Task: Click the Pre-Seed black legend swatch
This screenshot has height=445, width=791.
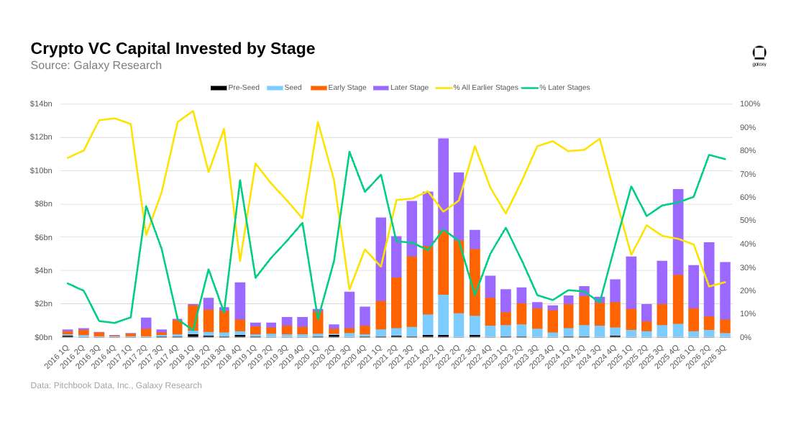Action: tap(219, 88)
